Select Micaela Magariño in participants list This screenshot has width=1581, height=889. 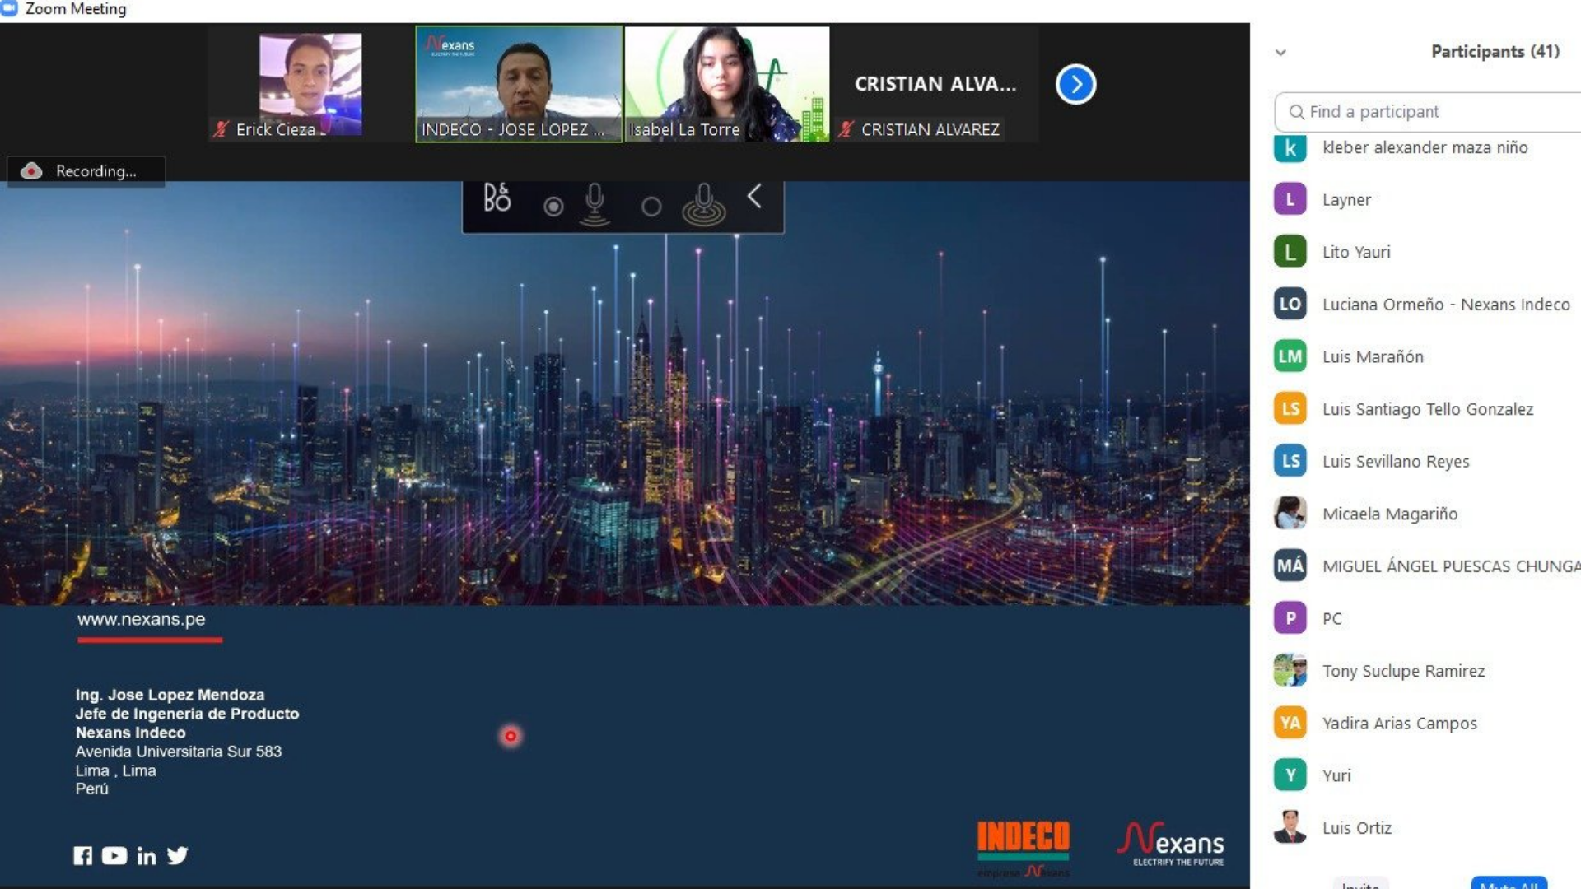(1389, 514)
